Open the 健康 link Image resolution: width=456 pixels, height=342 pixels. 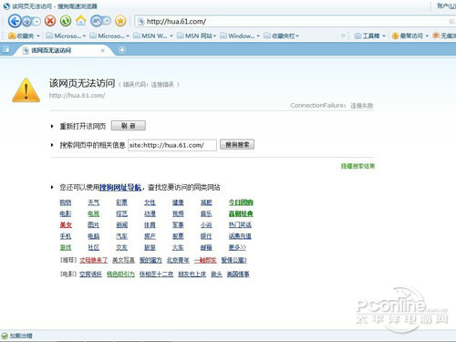click(178, 202)
